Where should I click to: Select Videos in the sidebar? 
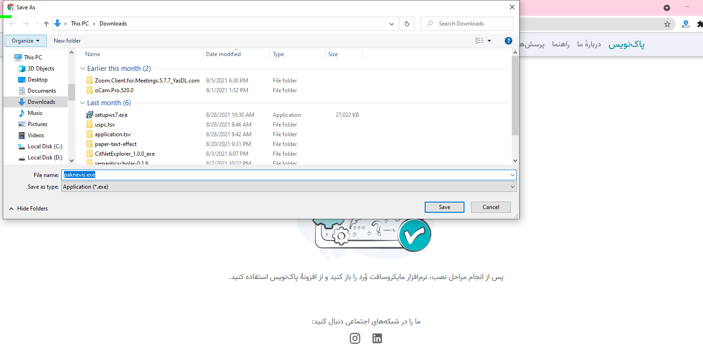point(36,135)
